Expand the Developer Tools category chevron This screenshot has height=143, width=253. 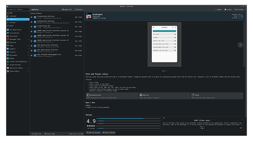coord(28,39)
